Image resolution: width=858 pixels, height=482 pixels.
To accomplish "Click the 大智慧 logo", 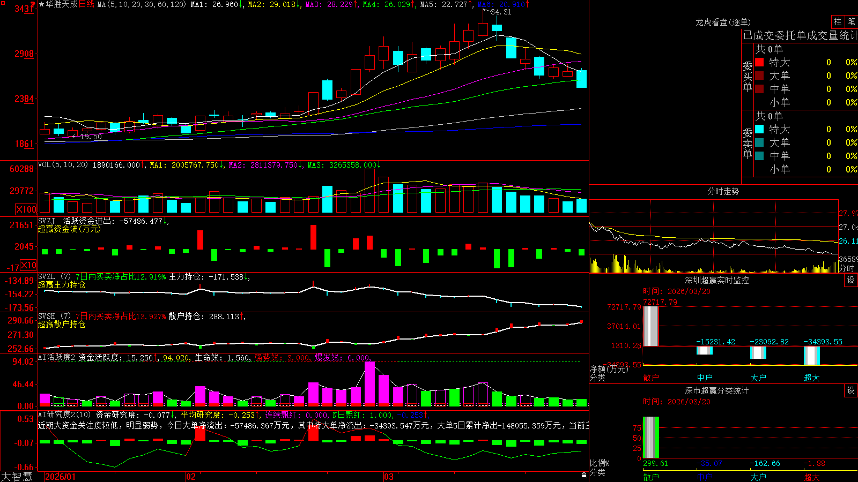I will tap(17, 477).
